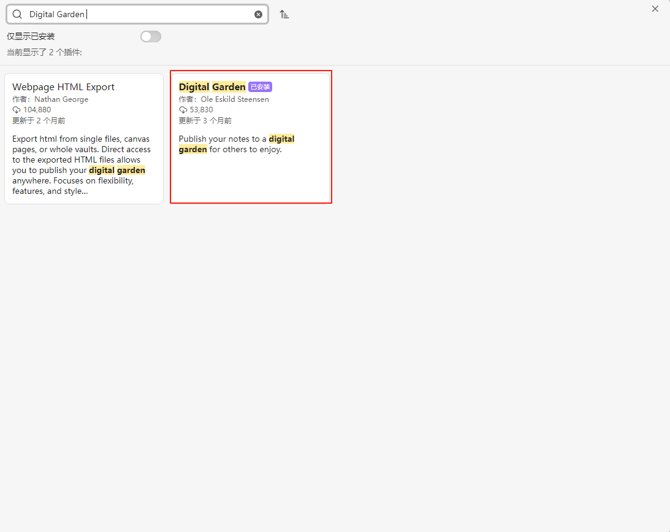Clear the search text with the X icon
The image size is (670, 532).
click(x=258, y=14)
